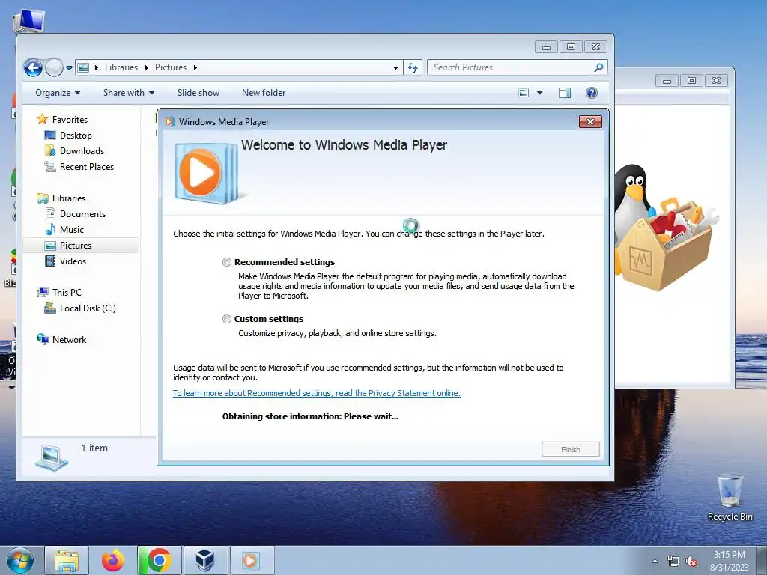Image resolution: width=767 pixels, height=575 pixels.
Task: Open the Videos library
Action: [x=73, y=261]
